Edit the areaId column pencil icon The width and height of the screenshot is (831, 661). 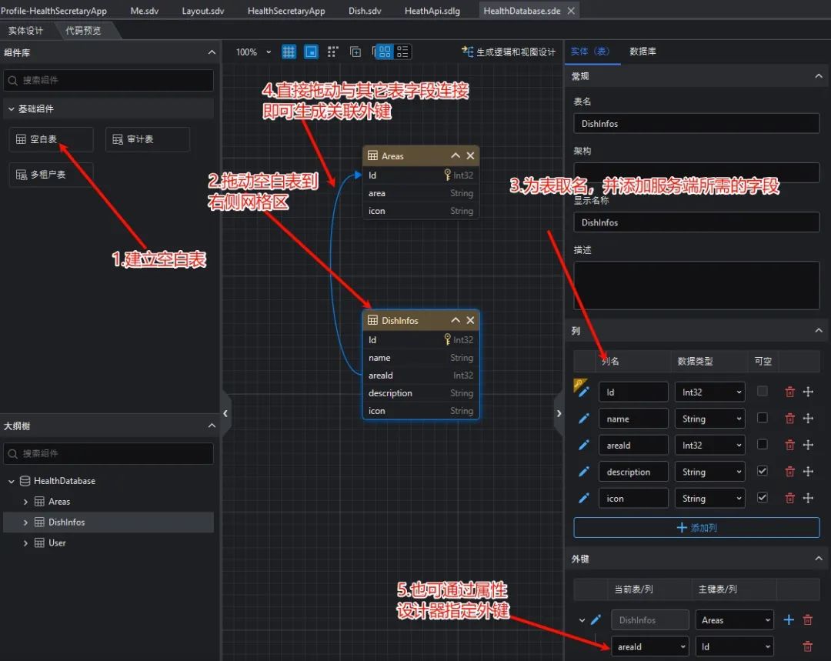[x=583, y=446]
